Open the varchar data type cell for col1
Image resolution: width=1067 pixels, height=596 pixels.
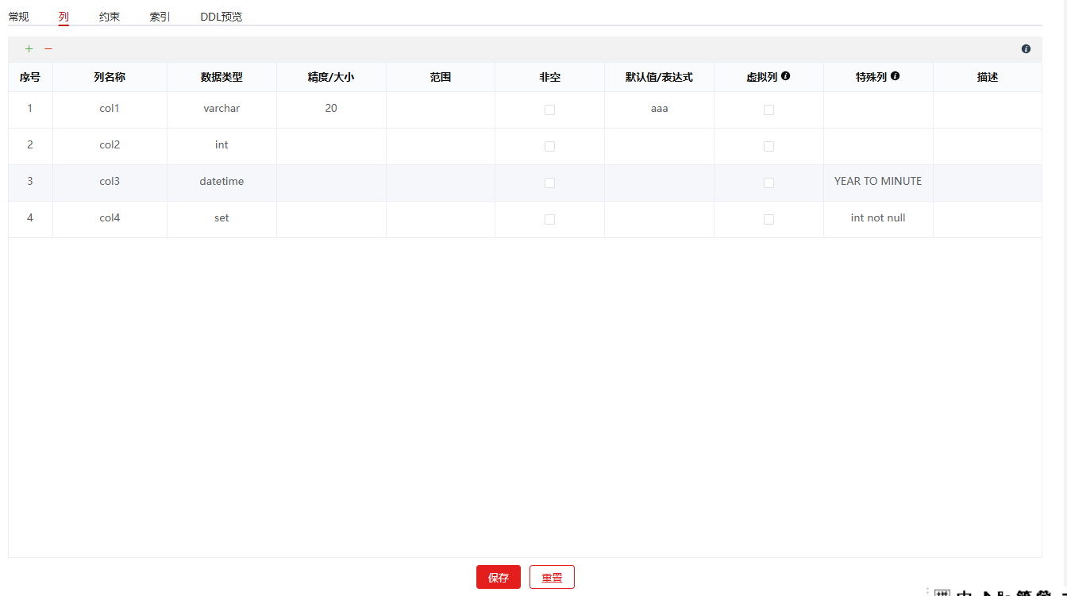(221, 109)
